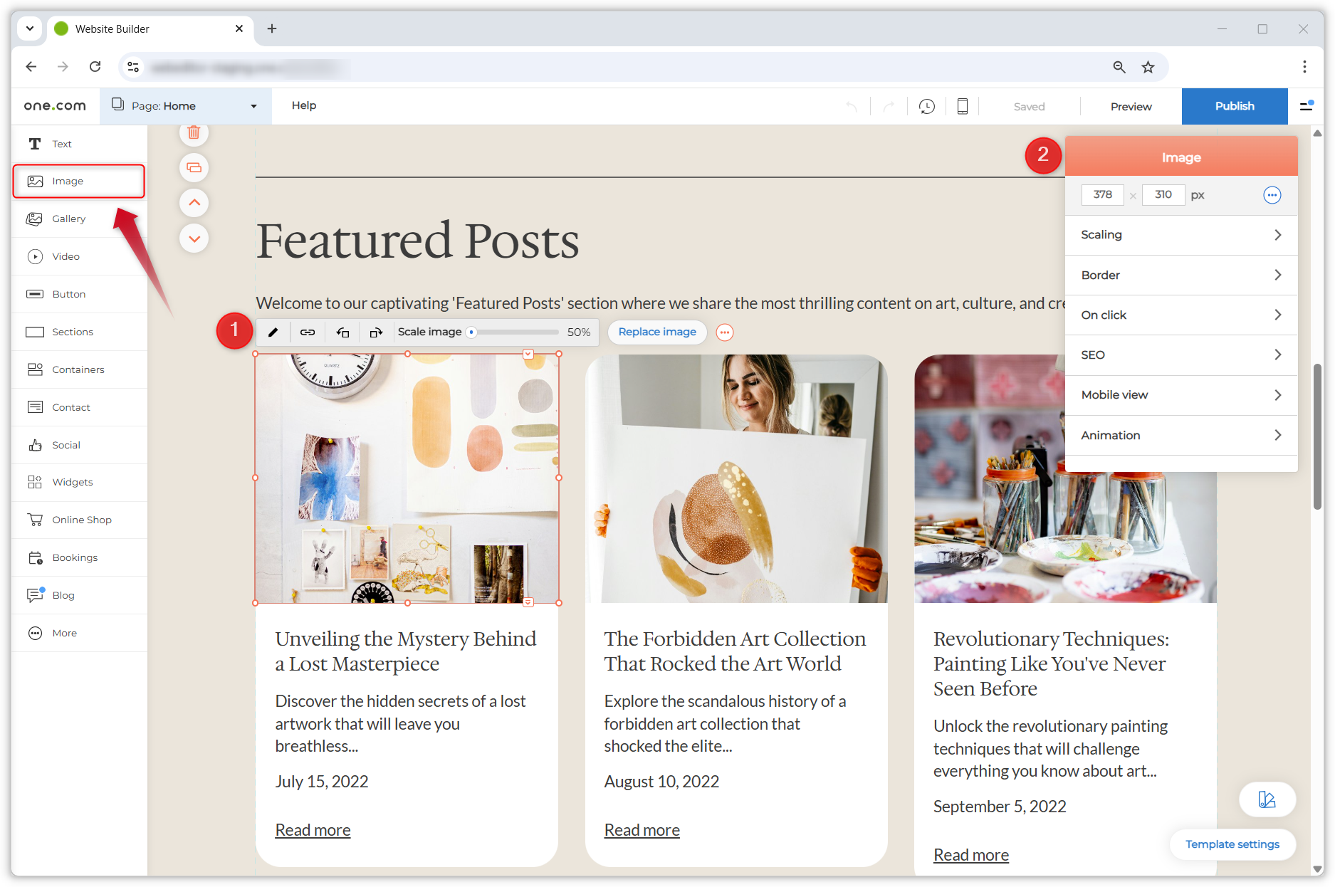Click the image width input showing 378
The width and height of the screenshot is (1335, 887).
coord(1102,194)
